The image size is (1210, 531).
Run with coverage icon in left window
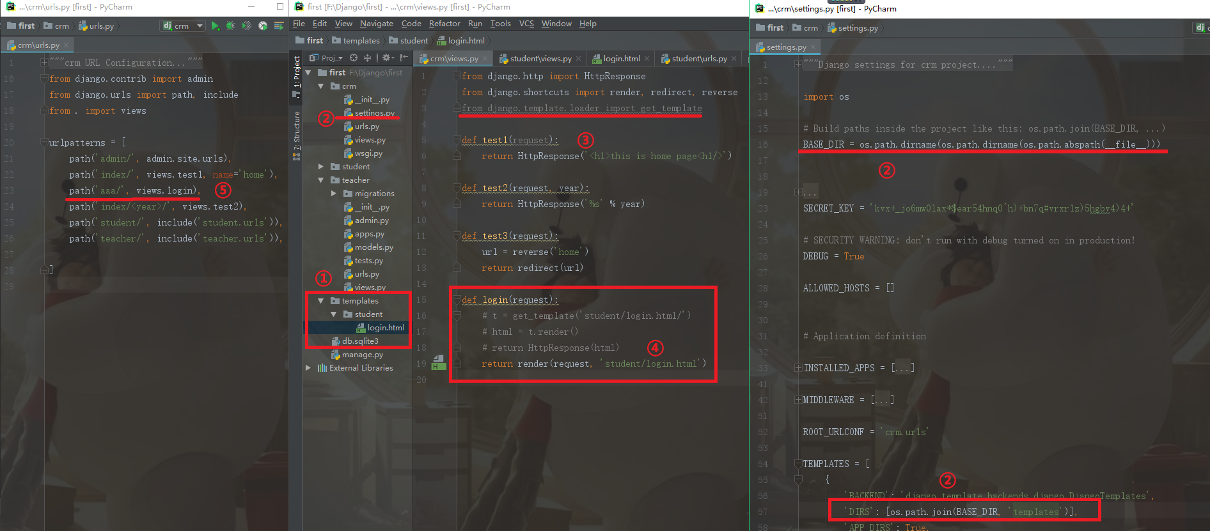247,26
